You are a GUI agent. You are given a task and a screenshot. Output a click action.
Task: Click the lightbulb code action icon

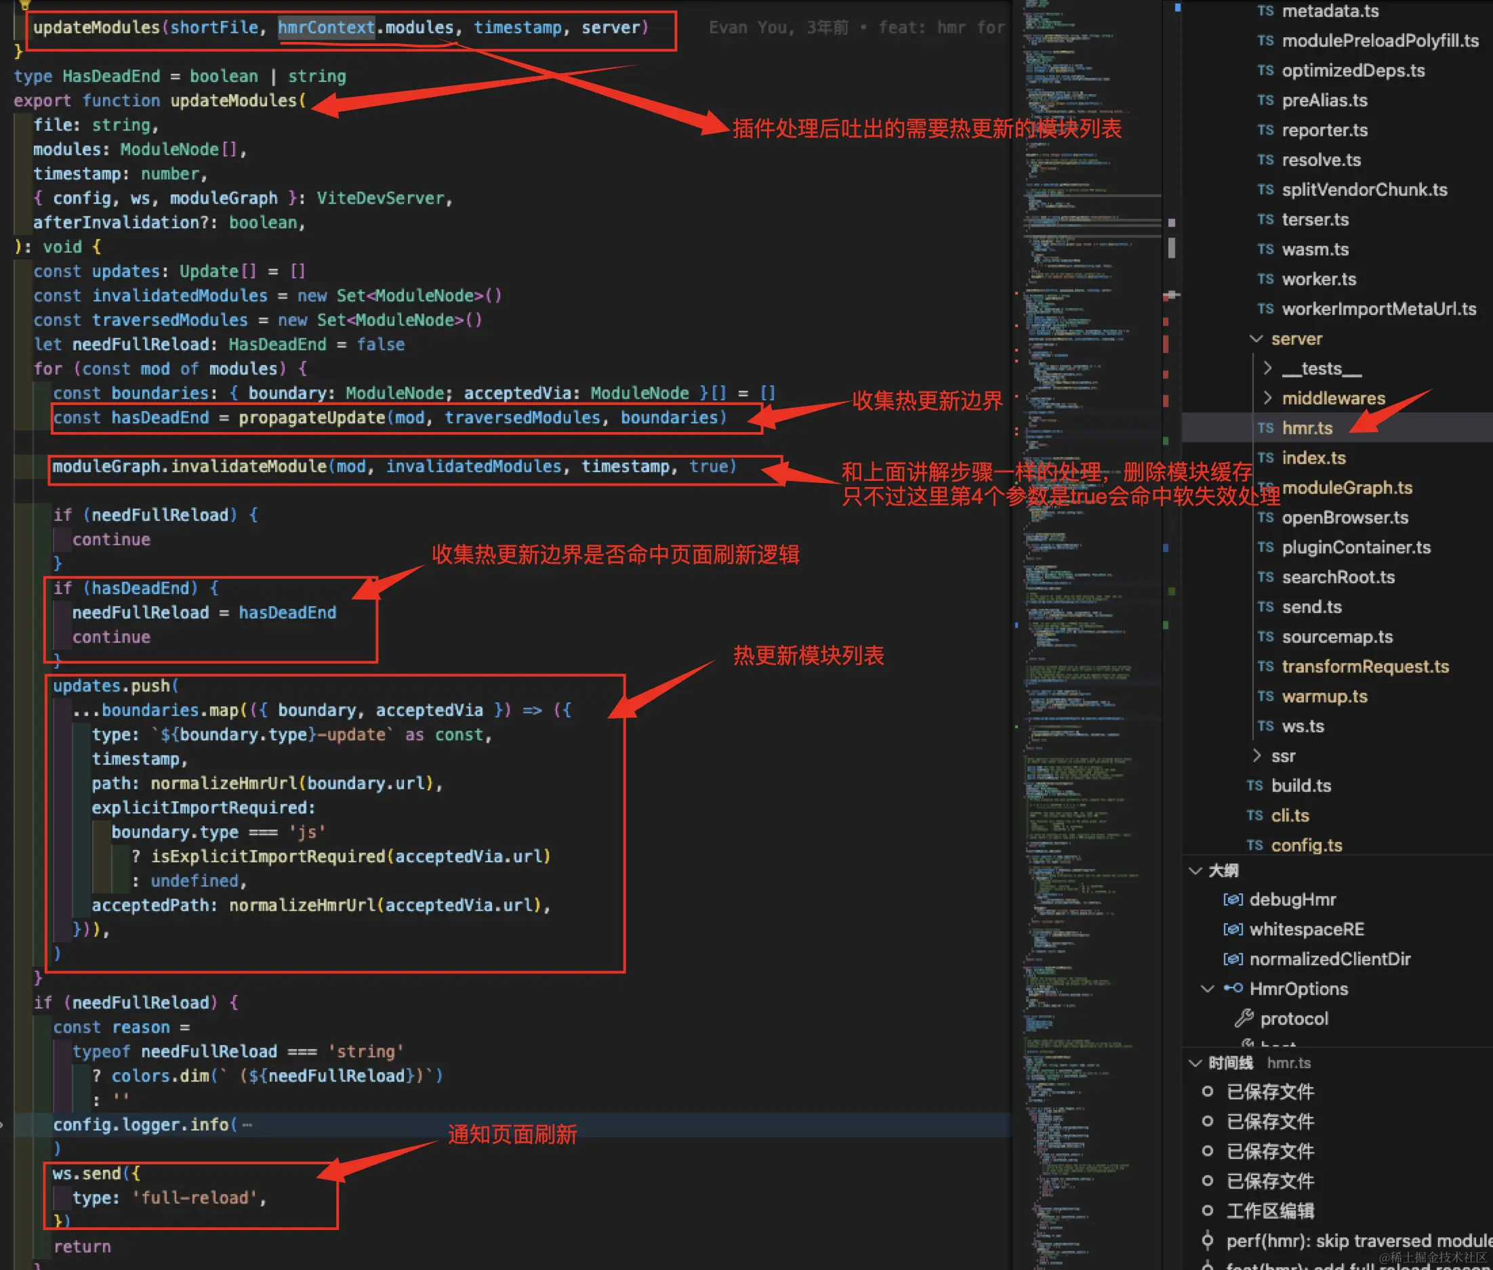click(x=24, y=4)
